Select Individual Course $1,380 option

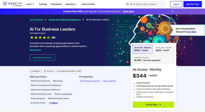click(153, 59)
